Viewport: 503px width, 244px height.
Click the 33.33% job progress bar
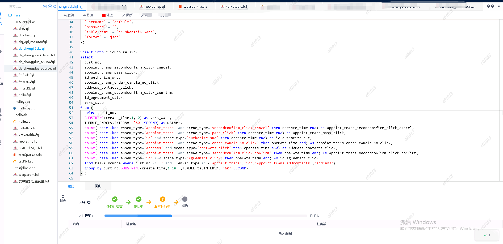(x=205, y=216)
